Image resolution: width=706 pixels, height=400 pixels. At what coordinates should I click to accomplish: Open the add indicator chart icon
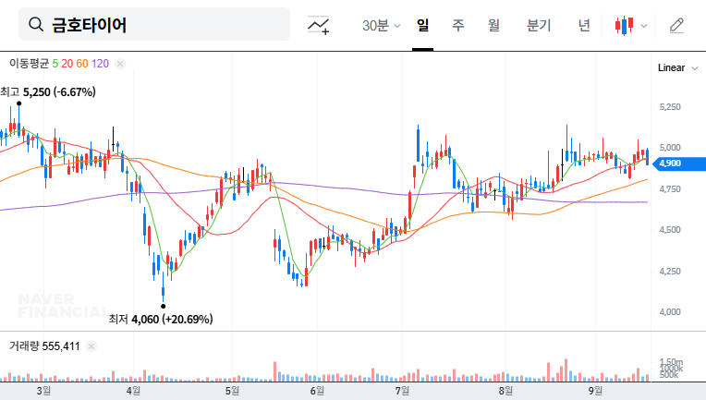coord(318,25)
